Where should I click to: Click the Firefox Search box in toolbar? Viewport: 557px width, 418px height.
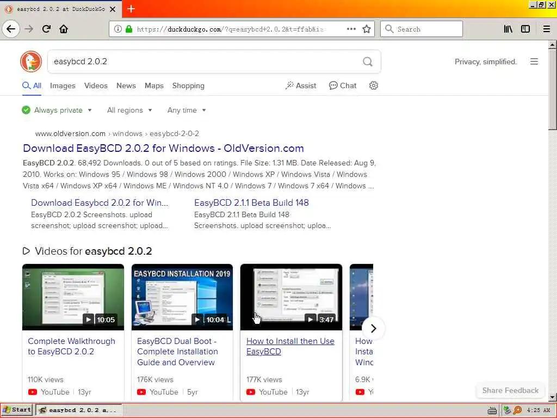point(422,29)
